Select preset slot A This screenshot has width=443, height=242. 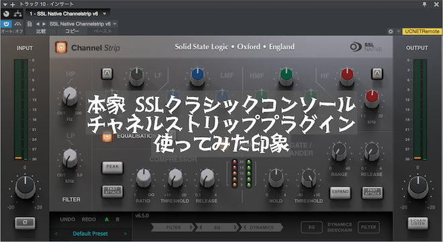click(x=107, y=219)
